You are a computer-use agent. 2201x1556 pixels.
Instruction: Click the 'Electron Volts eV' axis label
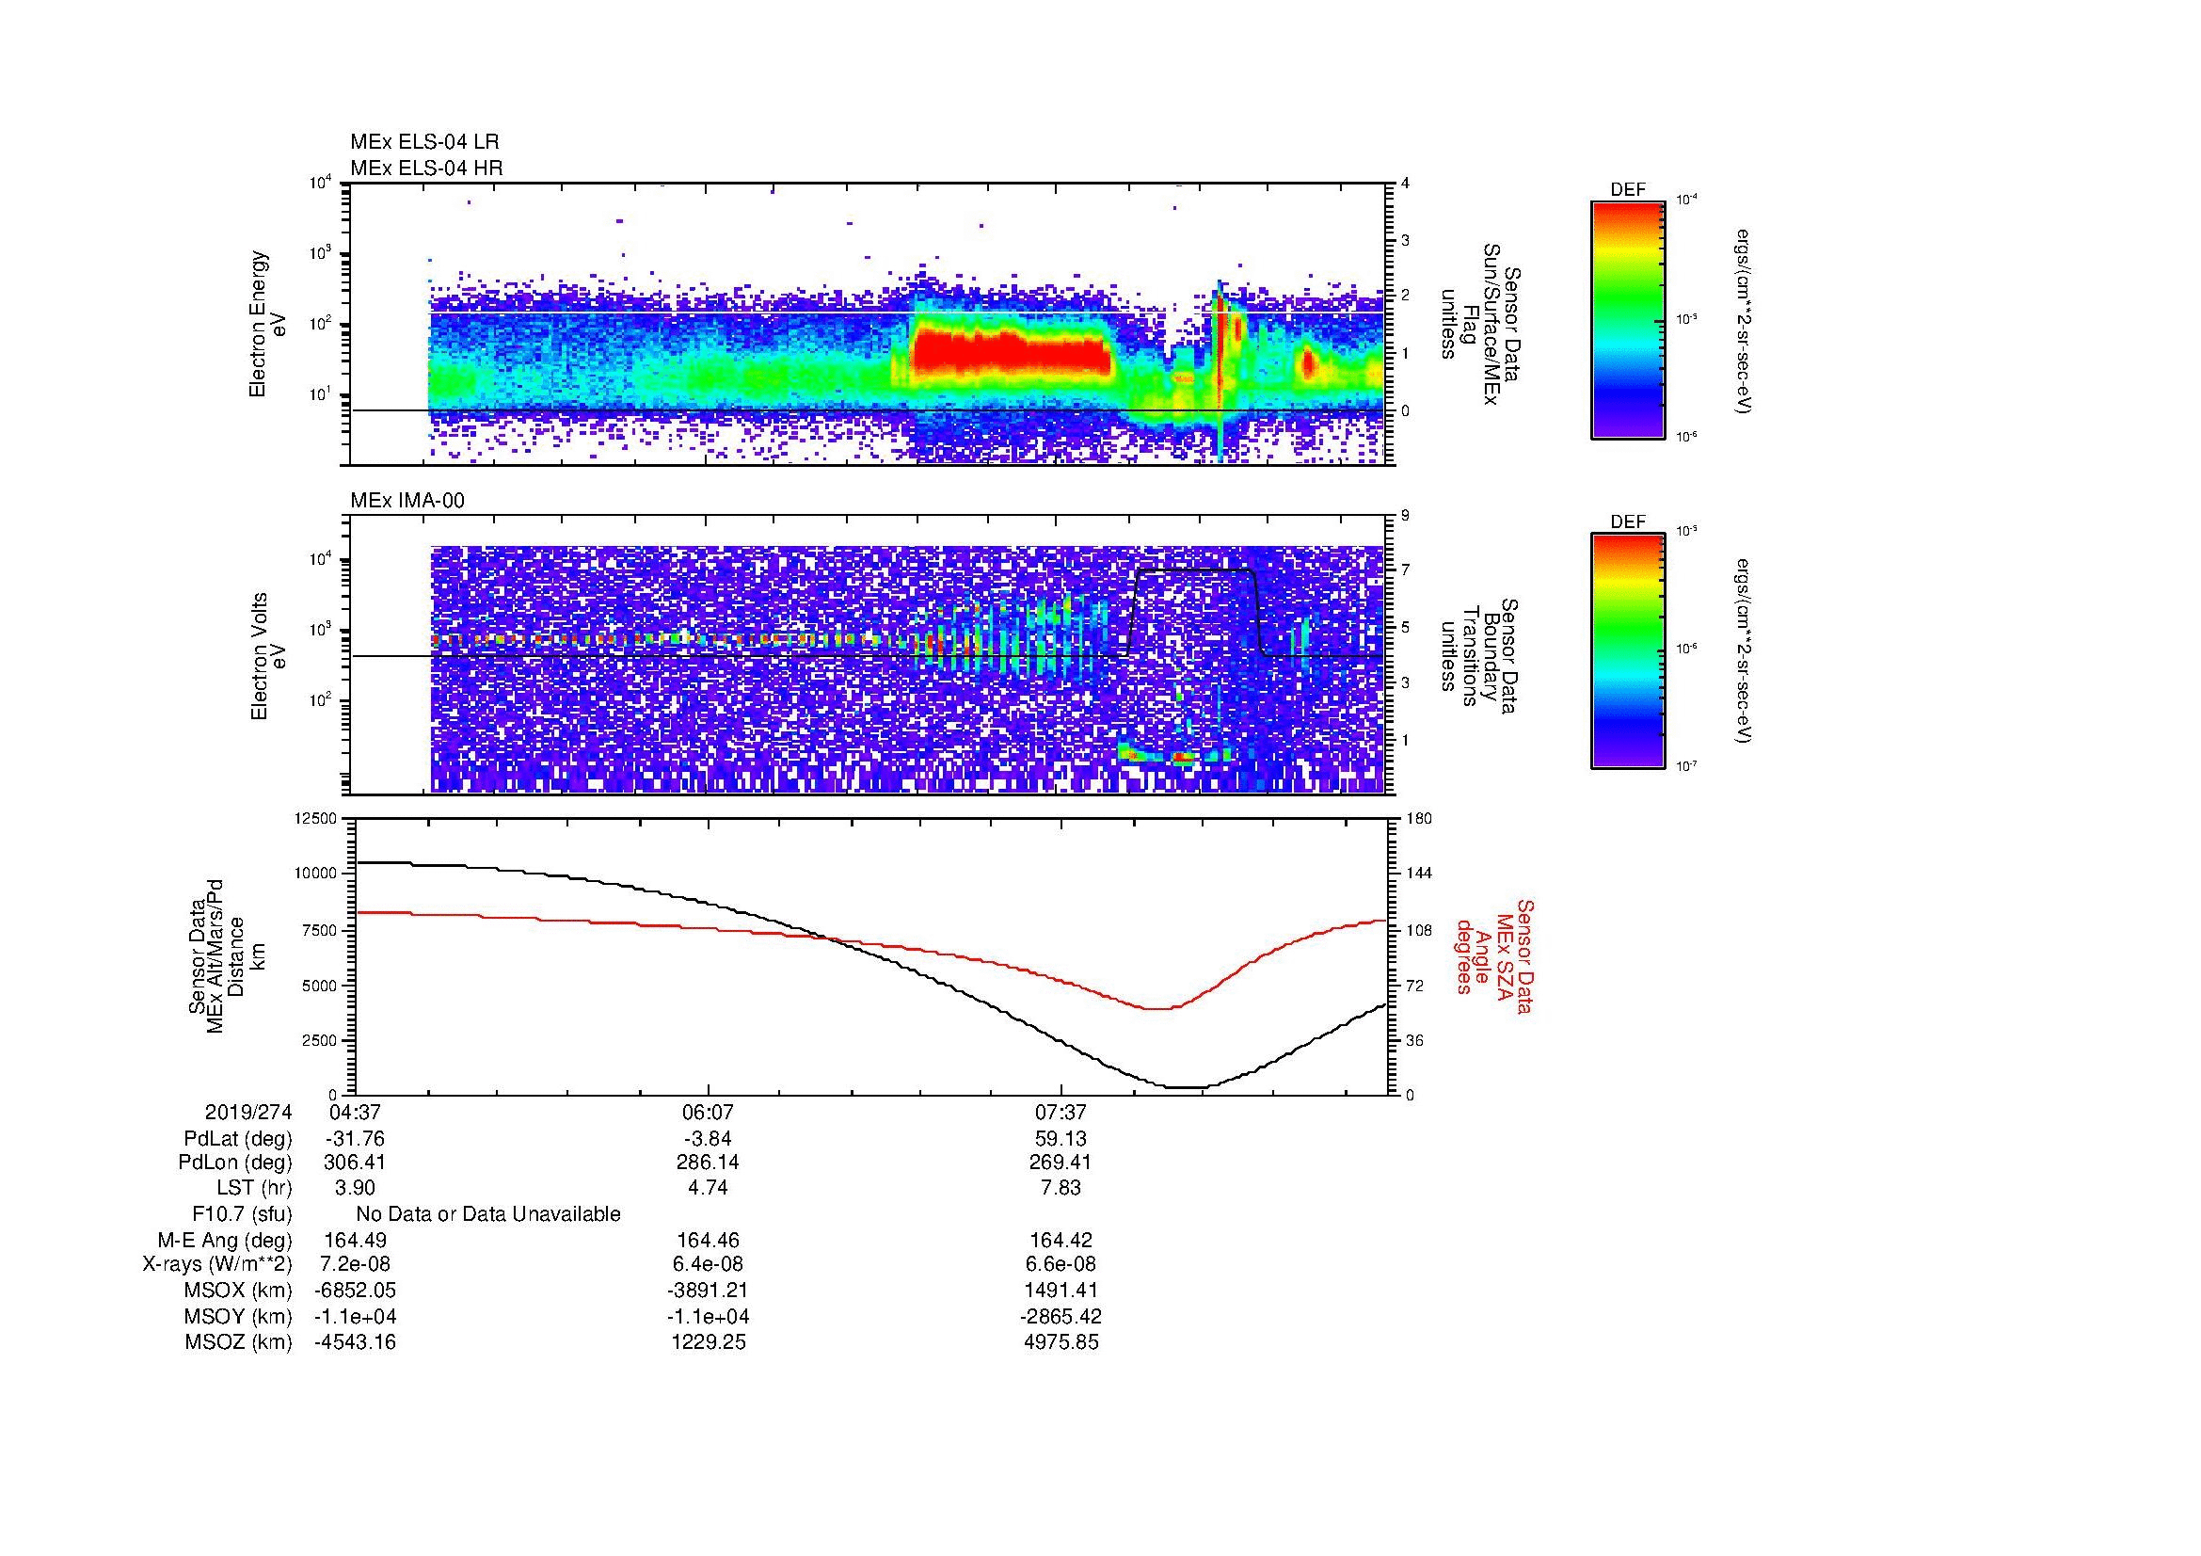[x=268, y=656]
